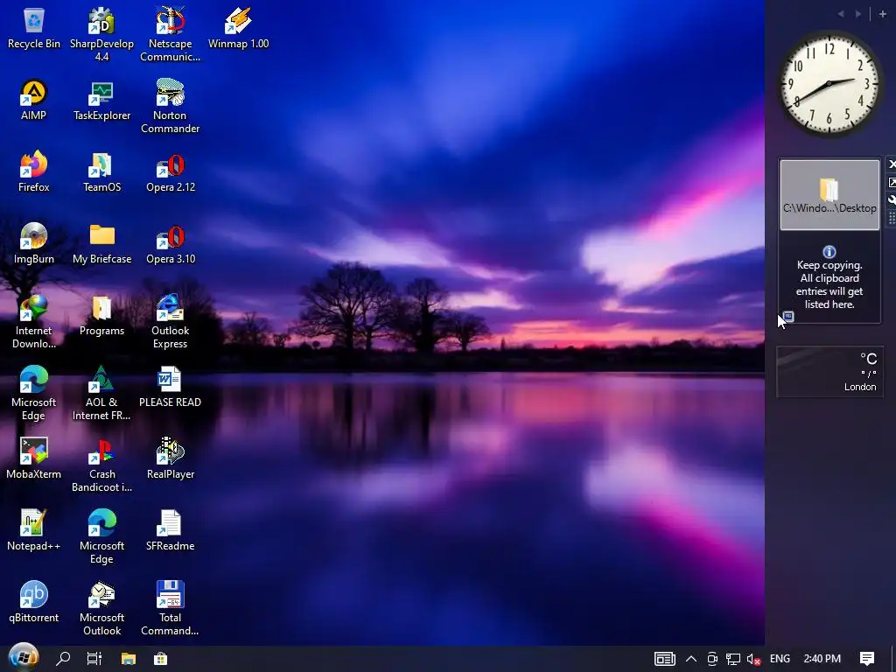
Task: Switch input language via ENG indicator
Action: tap(780, 659)
